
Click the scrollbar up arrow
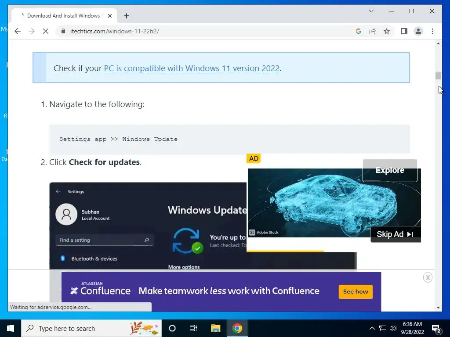(x=438, y=43)
